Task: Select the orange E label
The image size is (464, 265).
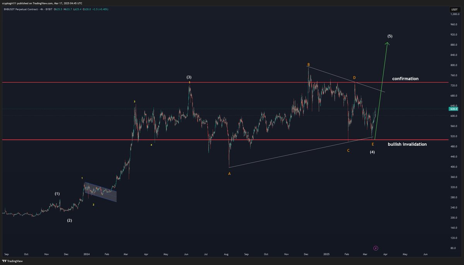Action: point(373,144)
